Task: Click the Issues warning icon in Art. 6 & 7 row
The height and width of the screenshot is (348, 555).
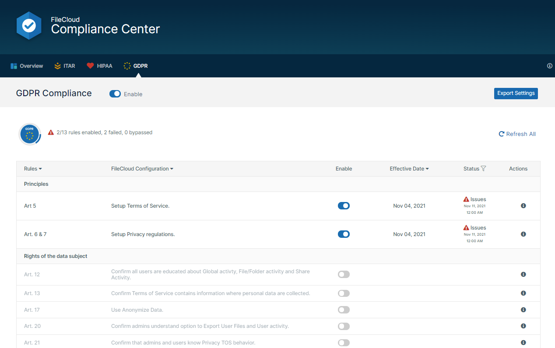Action: [x=466, y=227]
